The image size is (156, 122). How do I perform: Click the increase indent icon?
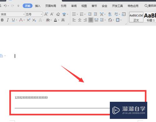point(95,14)
